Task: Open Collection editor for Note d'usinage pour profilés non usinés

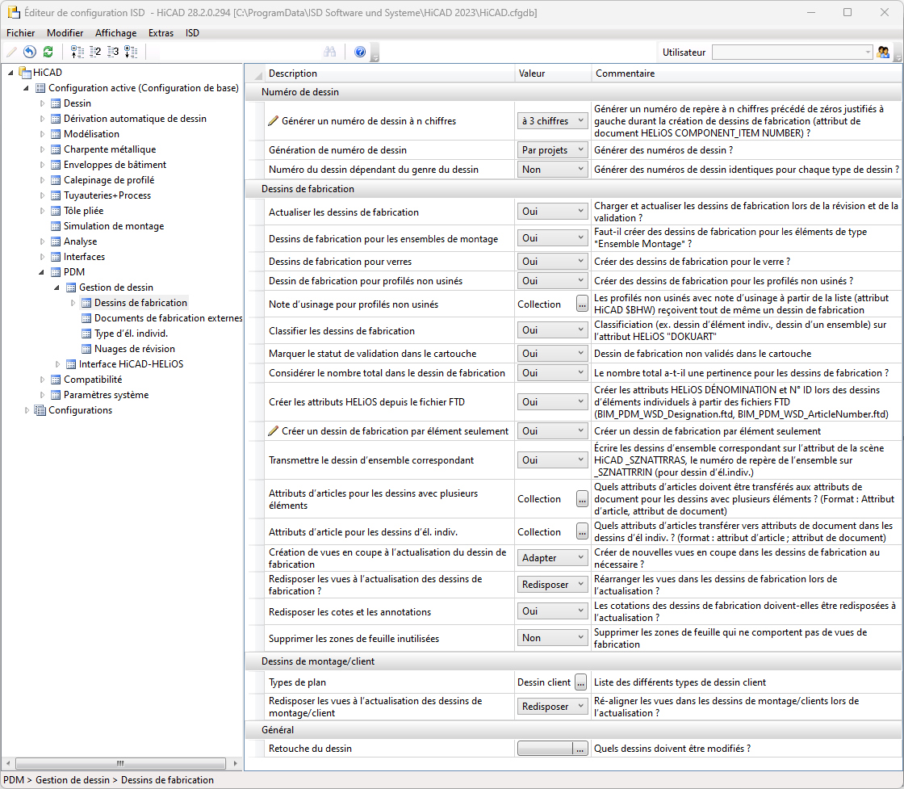Action: (582, 304)
